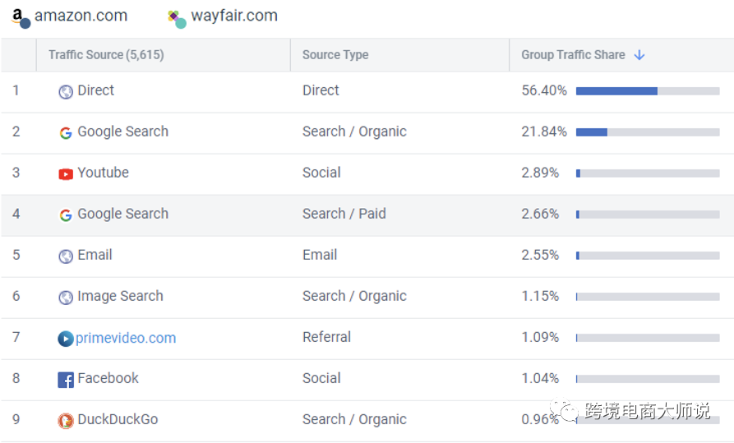
Task: Click the row number 4 cell
Action: [x=16, y=214]
